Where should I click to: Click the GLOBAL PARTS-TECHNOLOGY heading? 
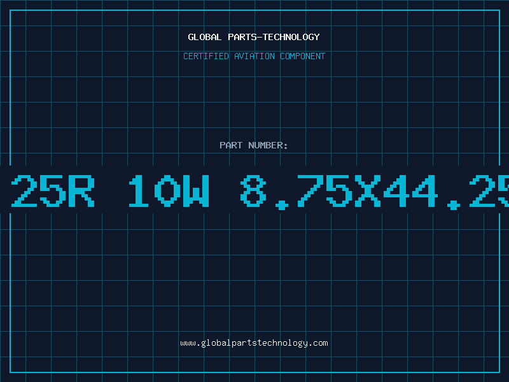coord(254,37)
